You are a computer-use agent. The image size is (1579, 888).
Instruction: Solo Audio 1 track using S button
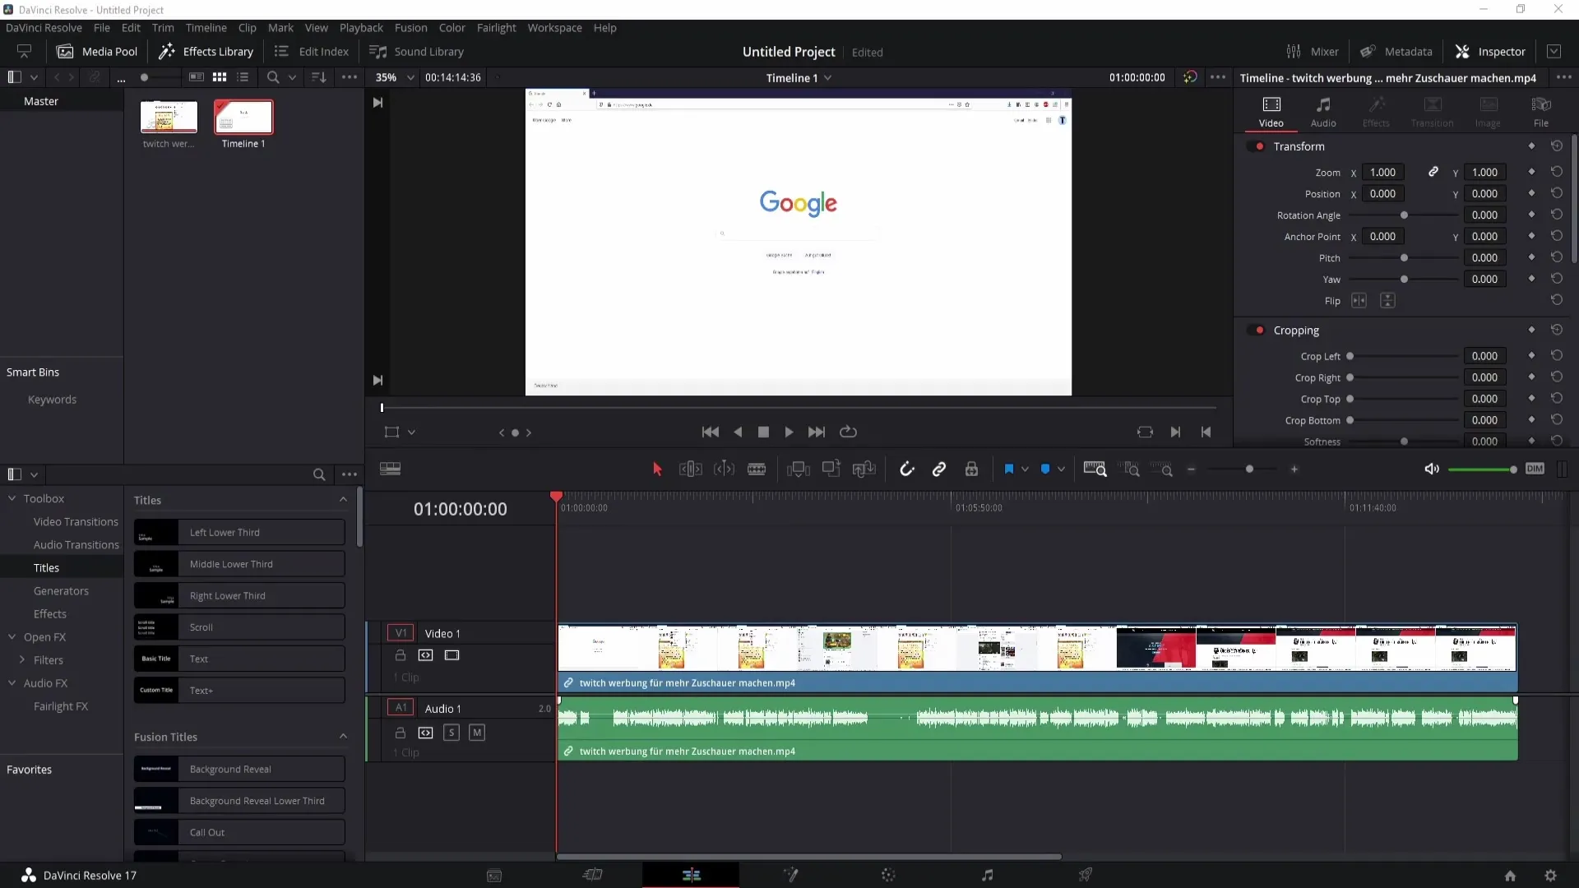[x=451, y=732]
